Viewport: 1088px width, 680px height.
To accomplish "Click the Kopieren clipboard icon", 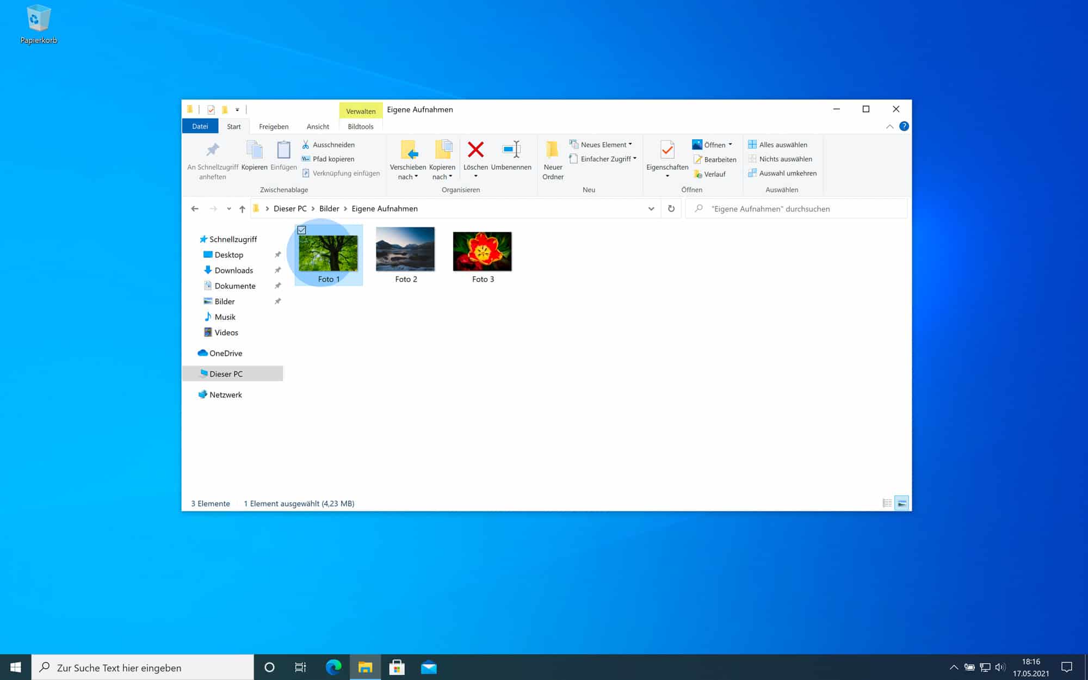I will coord(254,149).
